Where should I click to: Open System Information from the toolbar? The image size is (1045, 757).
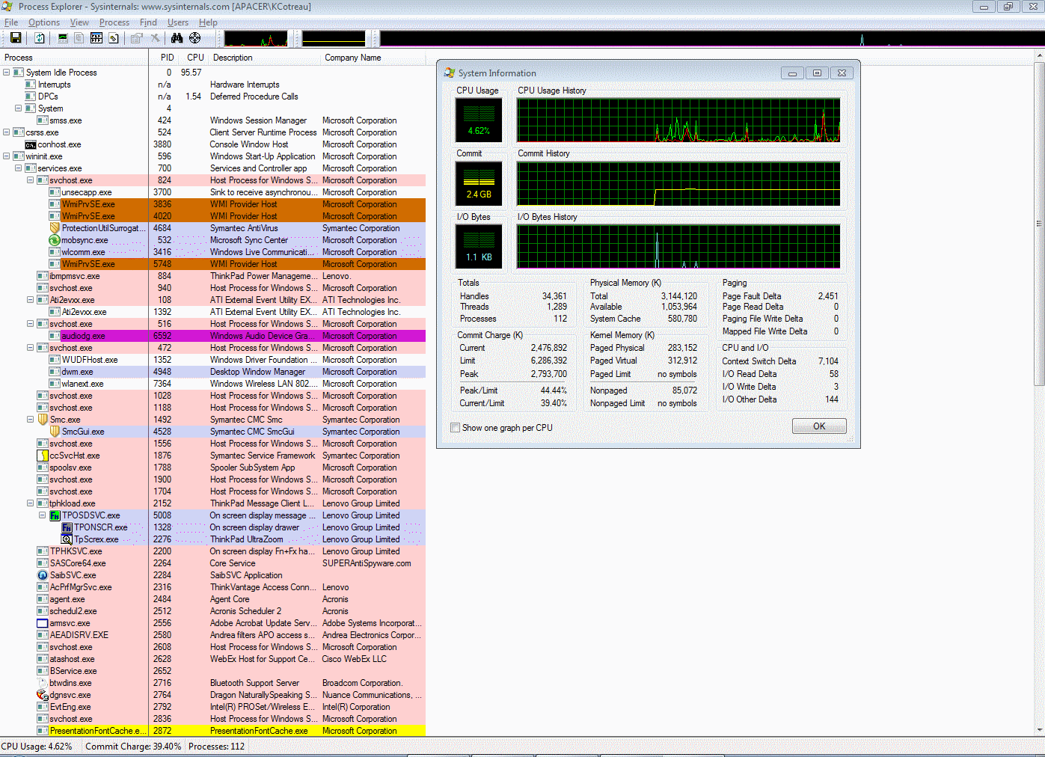tap(63, 37)
